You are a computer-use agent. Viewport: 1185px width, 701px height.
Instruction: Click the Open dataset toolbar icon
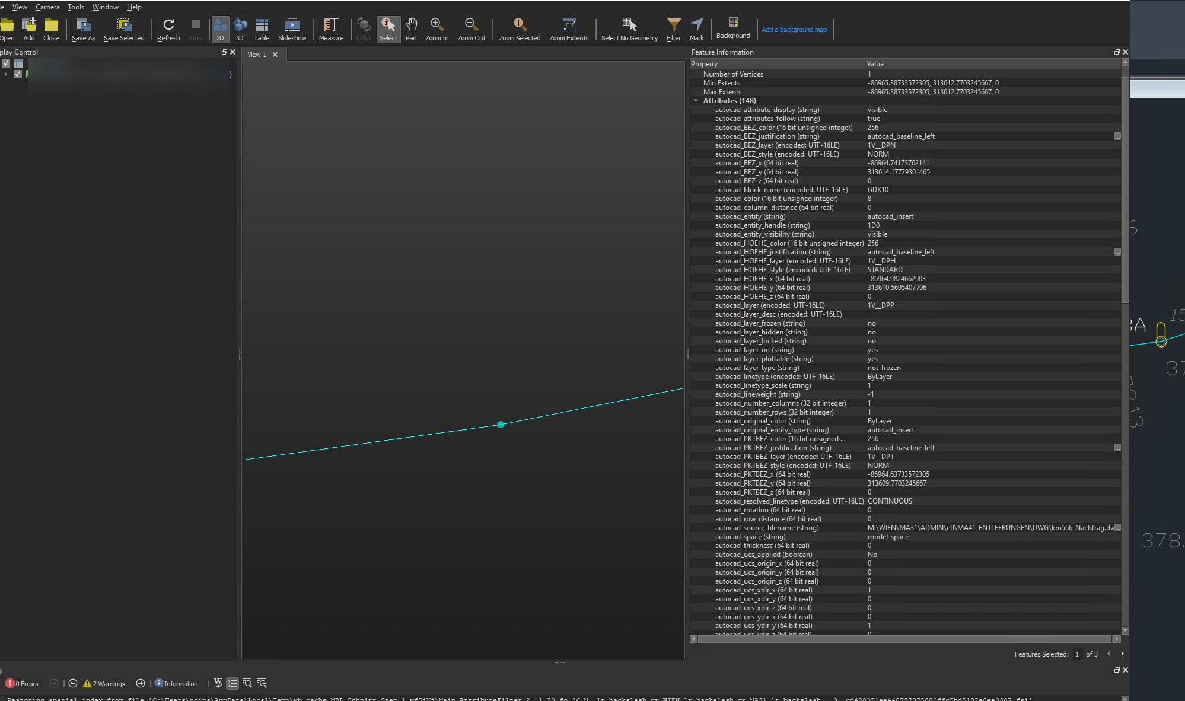point(7,30)
